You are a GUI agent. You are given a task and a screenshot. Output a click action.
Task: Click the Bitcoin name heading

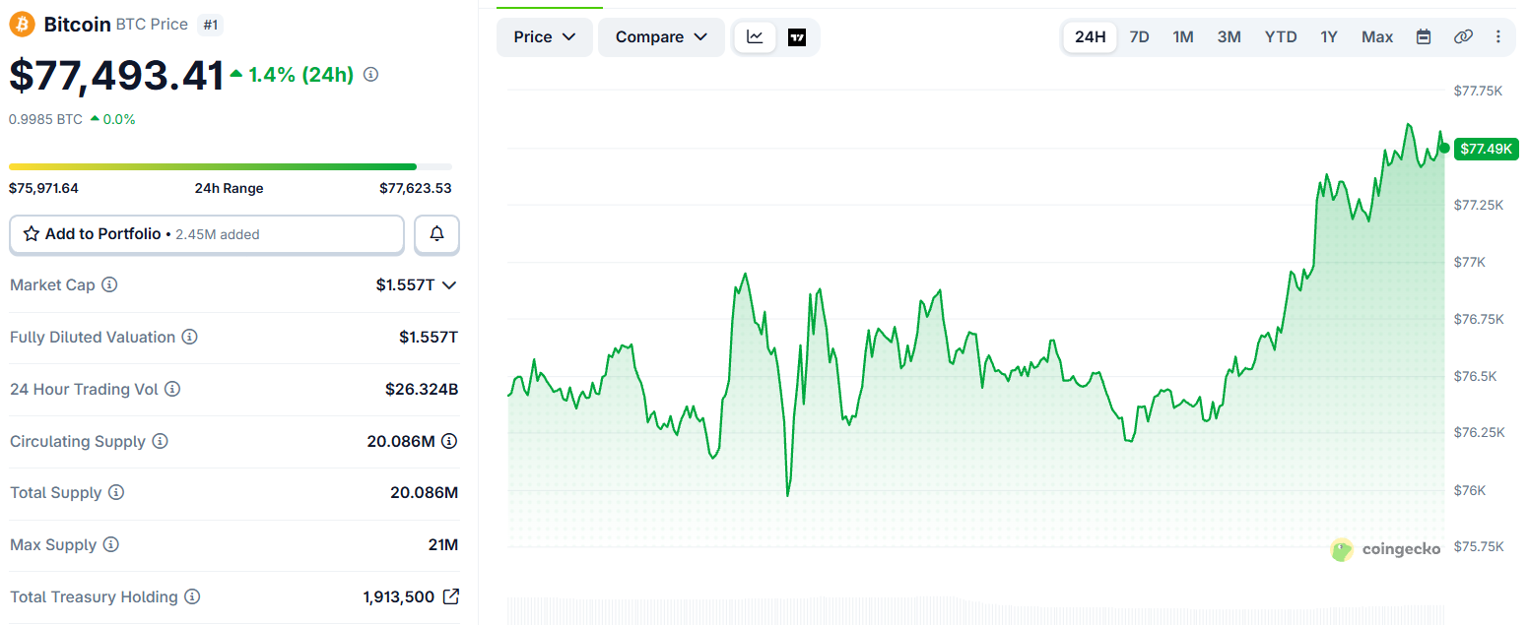point(78,25)
